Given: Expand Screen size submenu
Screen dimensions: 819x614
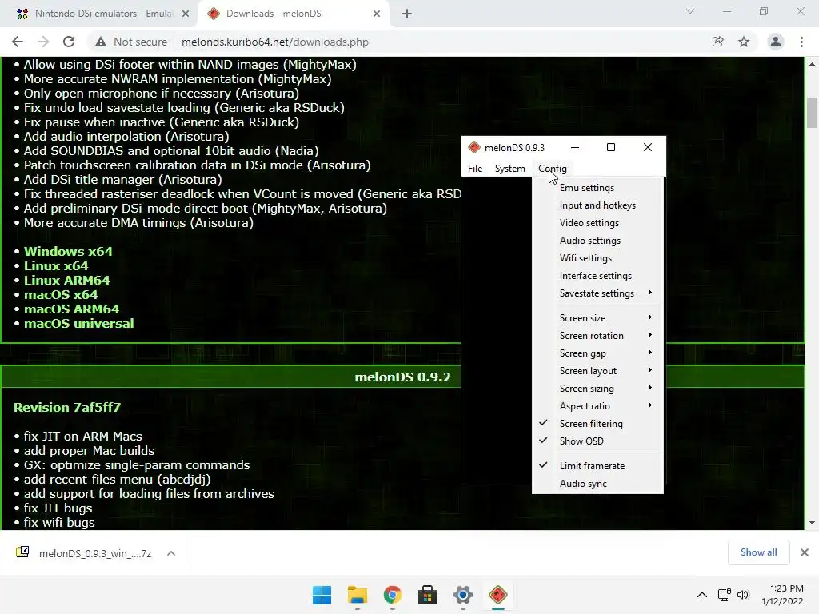Looking at the screenshot, I should 597,318.
